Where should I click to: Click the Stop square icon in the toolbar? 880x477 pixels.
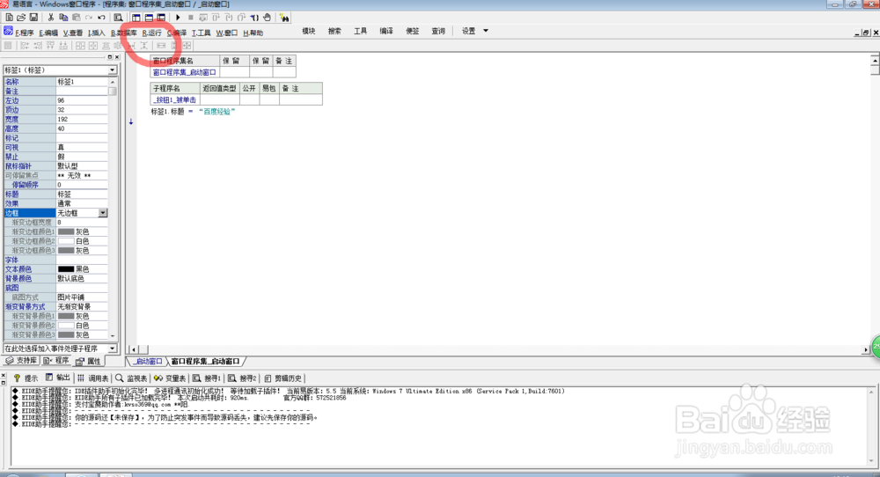pyautogui.click(x=191, y=18)
